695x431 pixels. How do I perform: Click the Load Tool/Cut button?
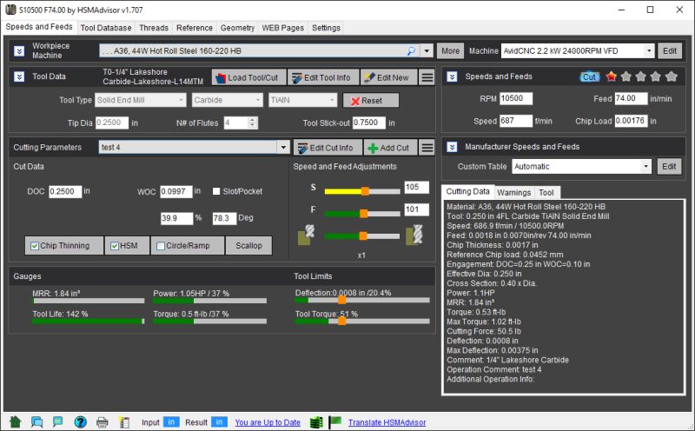coord(248,77)
